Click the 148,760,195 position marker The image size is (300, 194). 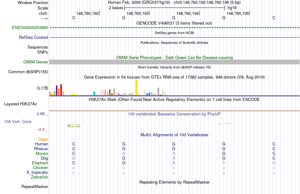coord(238,13)
